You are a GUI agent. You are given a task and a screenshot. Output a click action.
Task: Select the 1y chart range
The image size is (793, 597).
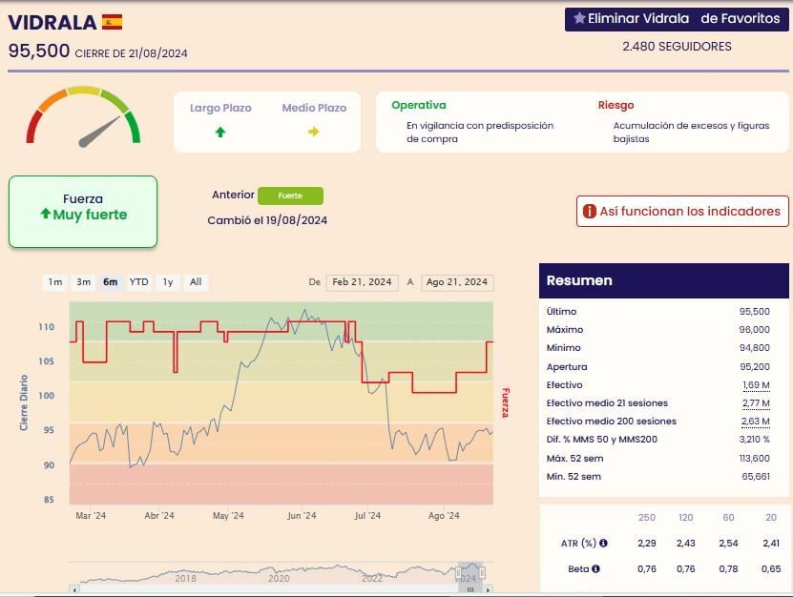tap(168, 282)
